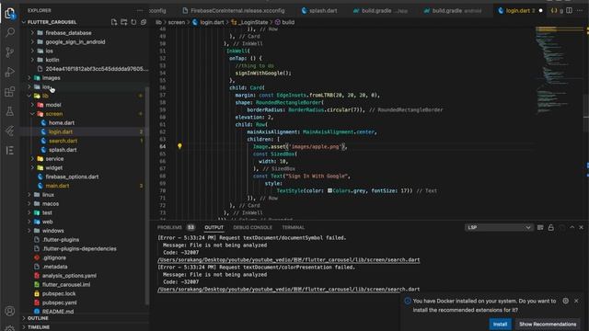Expand the TIMELINE section
The image size is (589, 331).
[x=39, y=327]
